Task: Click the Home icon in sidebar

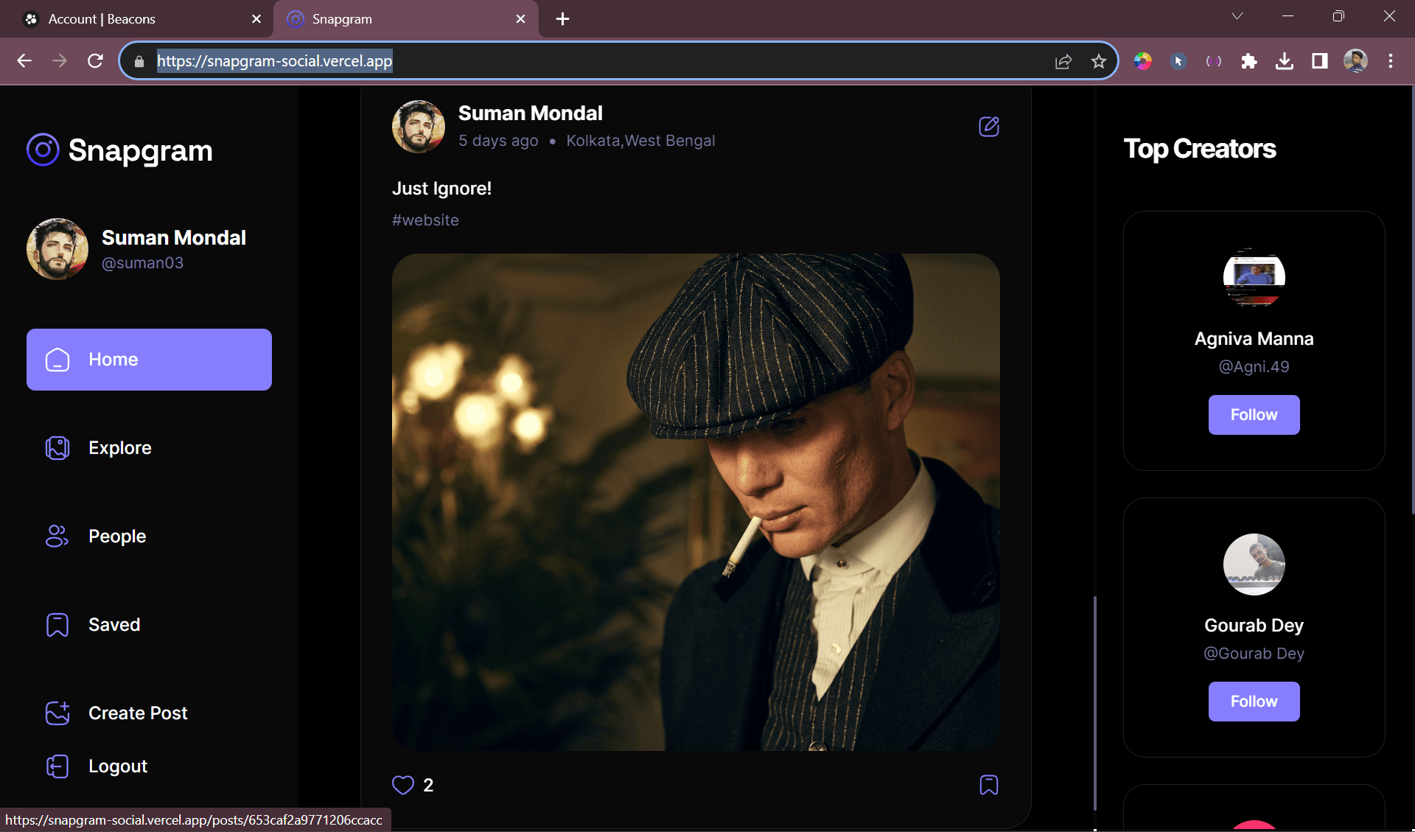Action: click(57, 360)
